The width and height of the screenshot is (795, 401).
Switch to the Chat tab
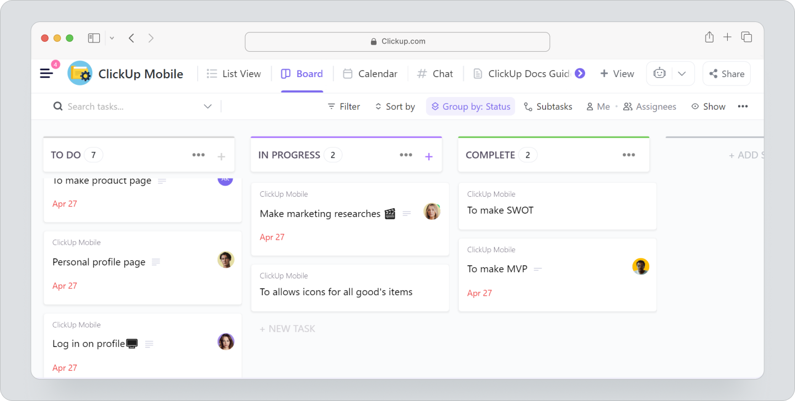tap(436, 73)
